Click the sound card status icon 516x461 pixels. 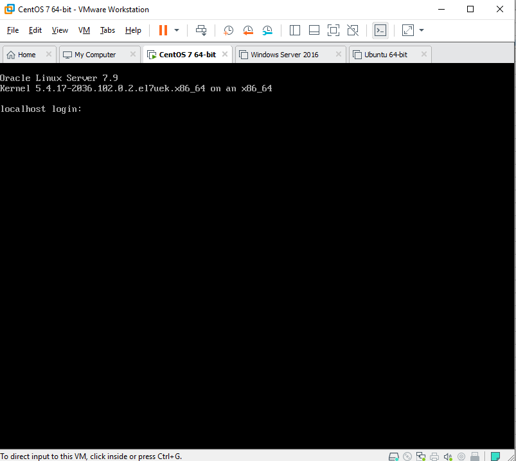tap(449, 455)
